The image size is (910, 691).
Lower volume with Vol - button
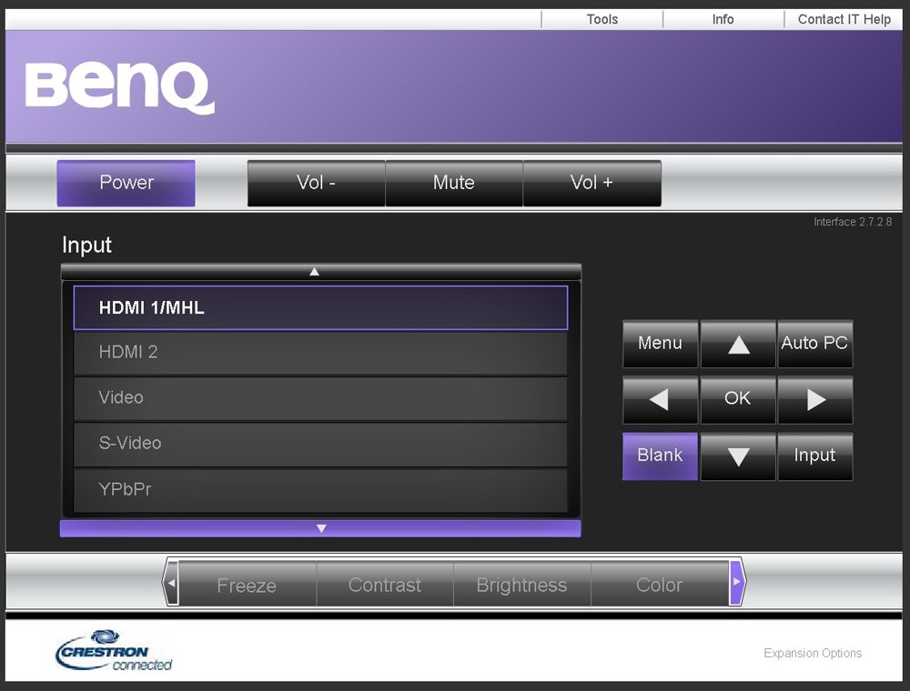tap(317, 183)
